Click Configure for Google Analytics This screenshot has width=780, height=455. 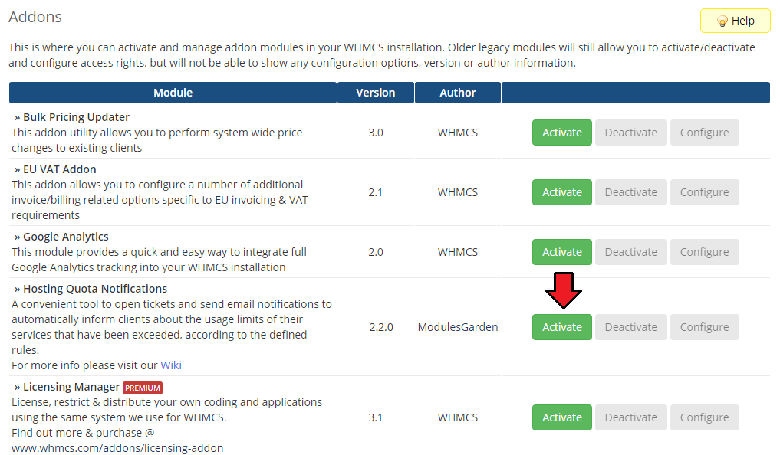click(x=704, y=252)
